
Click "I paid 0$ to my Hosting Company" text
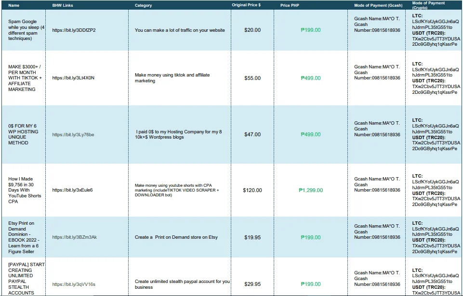(x=179, y=134)
